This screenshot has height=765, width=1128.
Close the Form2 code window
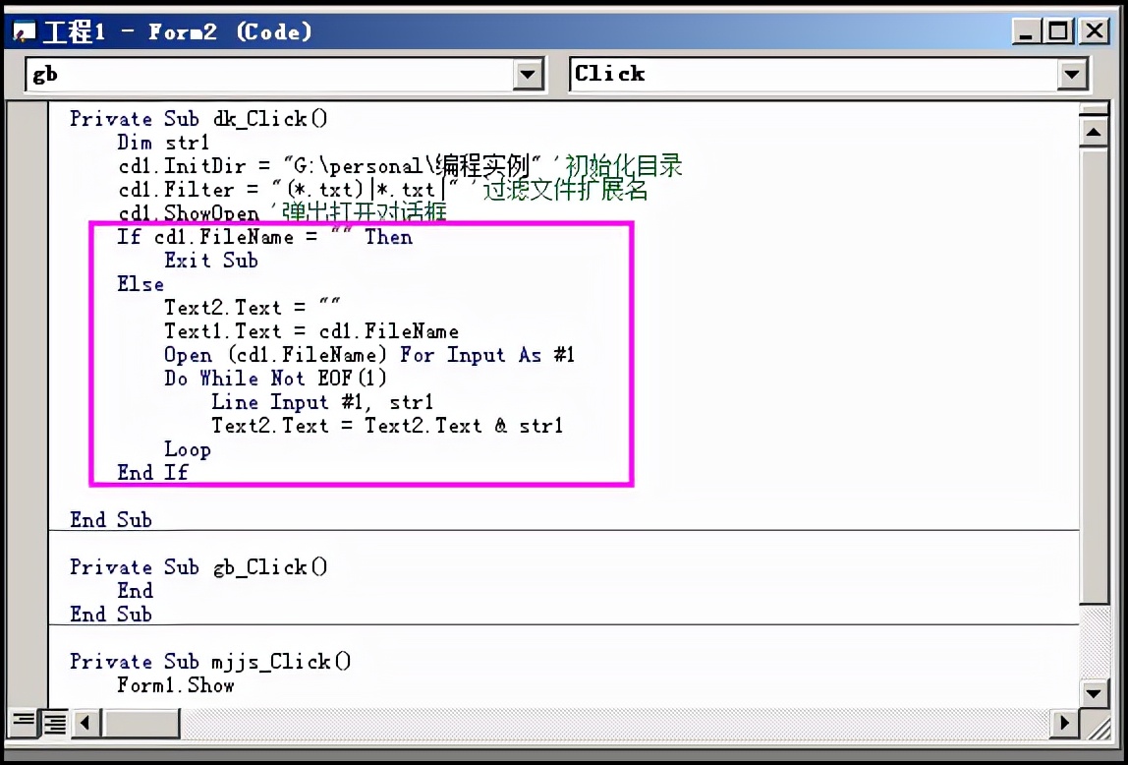click(1095, 31)
